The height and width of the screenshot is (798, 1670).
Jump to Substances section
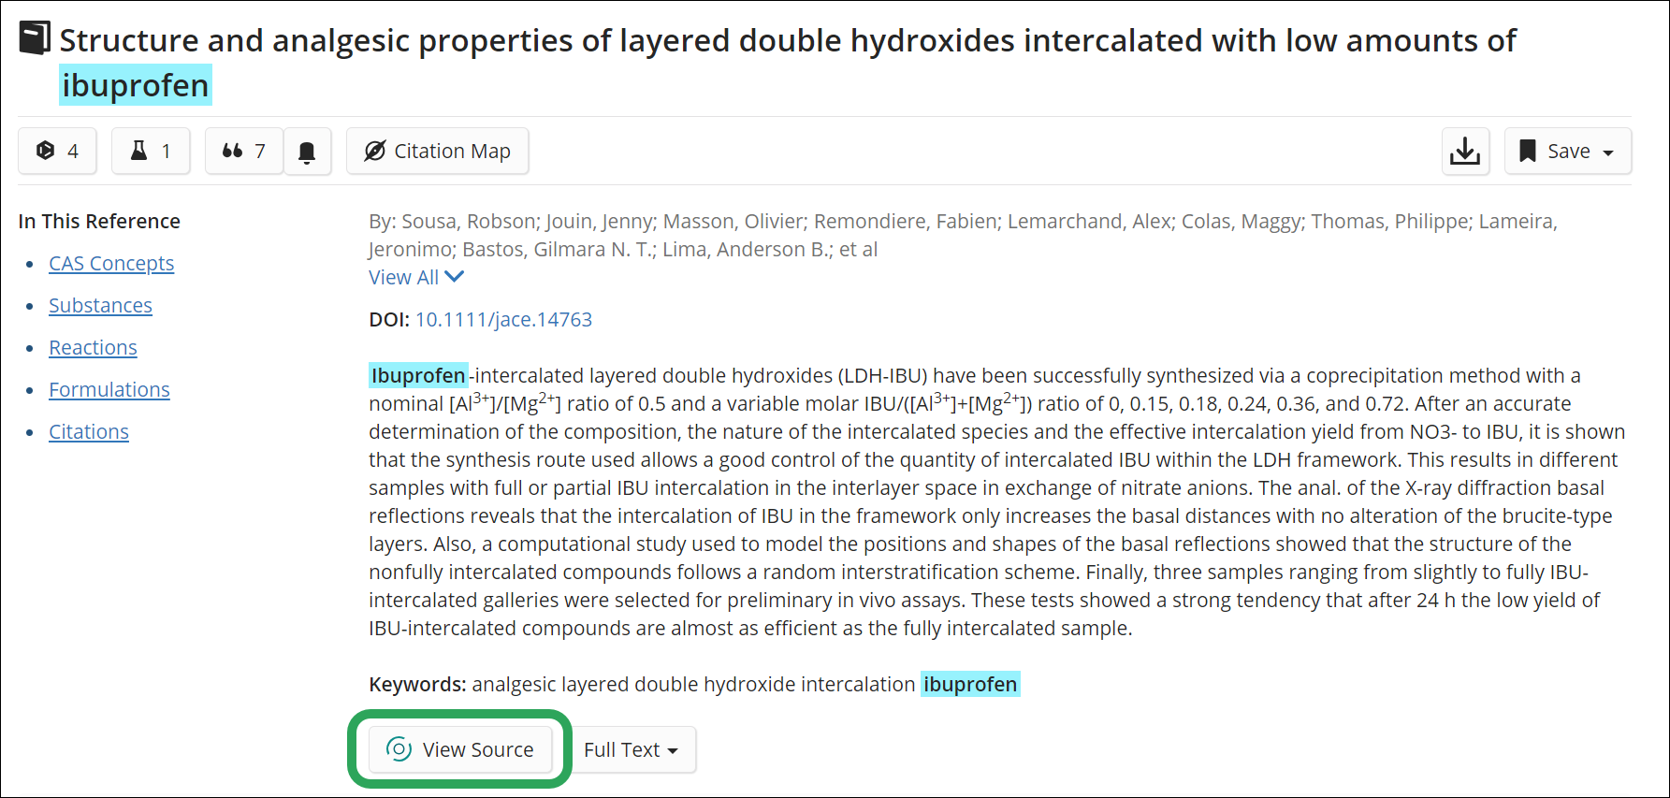pyautogui.click(x=100, y=305)
